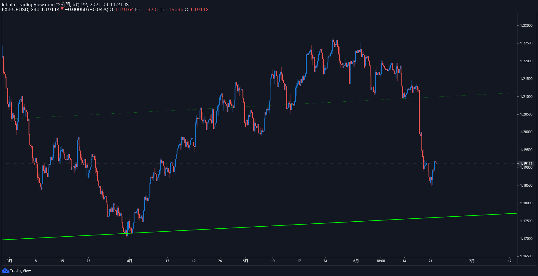Click the price change −0.00050 (−0.04%)

point(87,9)
